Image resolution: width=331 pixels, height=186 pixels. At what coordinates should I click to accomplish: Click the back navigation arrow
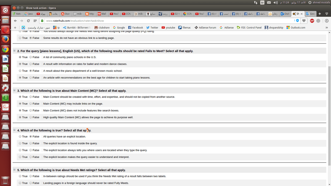tap(15, 21)
